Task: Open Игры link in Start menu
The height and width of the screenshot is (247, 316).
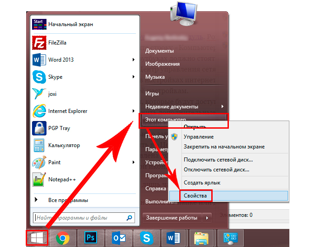Action: tap(152, 94)
